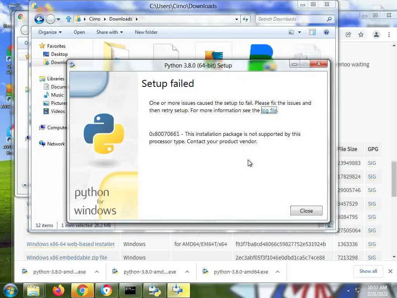This screenshot has width=397, height=298.
Task: Switch to highlighted Python installer taskbar icon
Action: tap(178, 290)
